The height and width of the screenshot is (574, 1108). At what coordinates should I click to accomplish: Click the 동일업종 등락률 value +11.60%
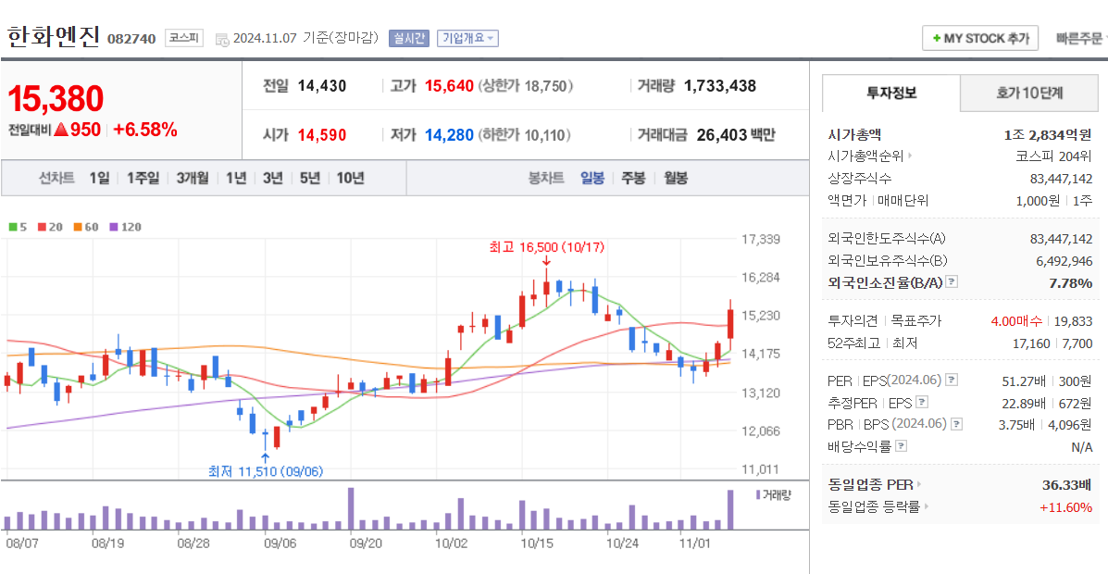tap(1065, 506)
